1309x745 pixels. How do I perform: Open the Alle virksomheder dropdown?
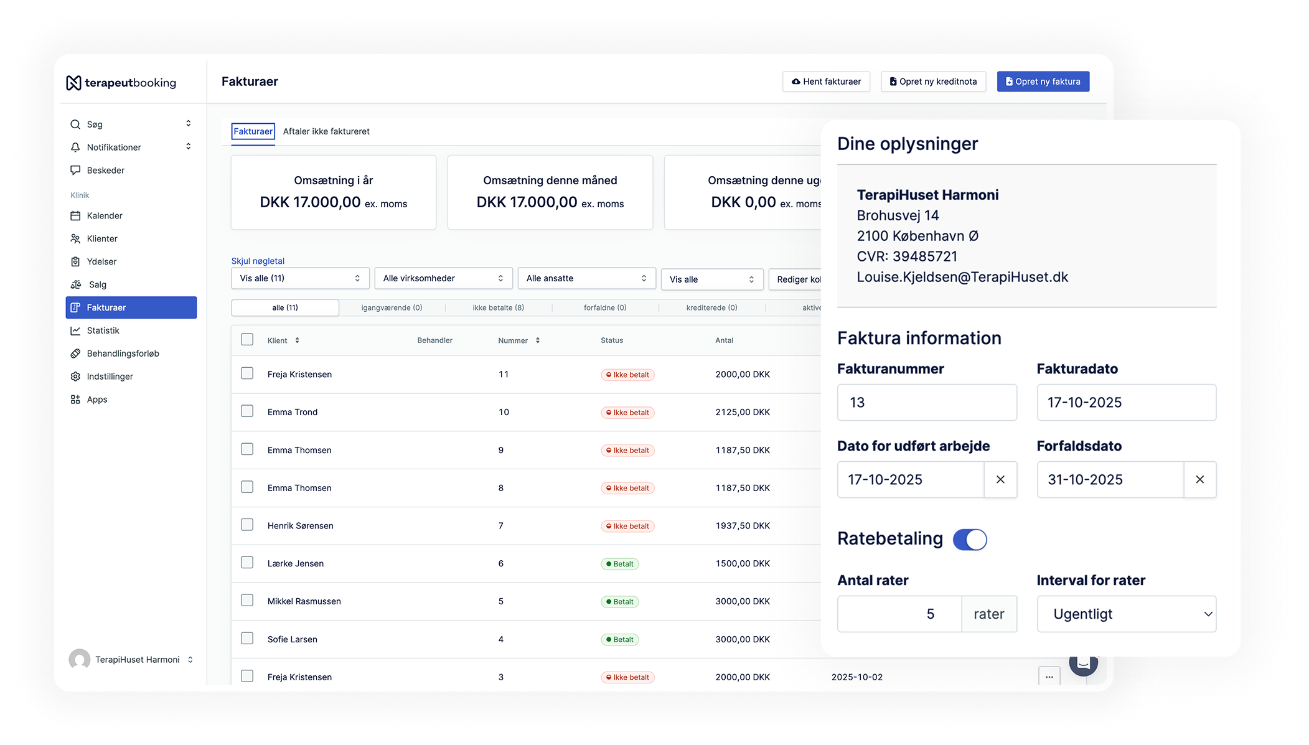tap(443, 278)
